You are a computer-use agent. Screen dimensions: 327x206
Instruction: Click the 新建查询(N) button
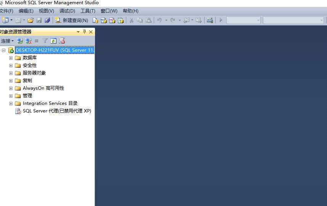pyautogui.click(x=71, y=20)
